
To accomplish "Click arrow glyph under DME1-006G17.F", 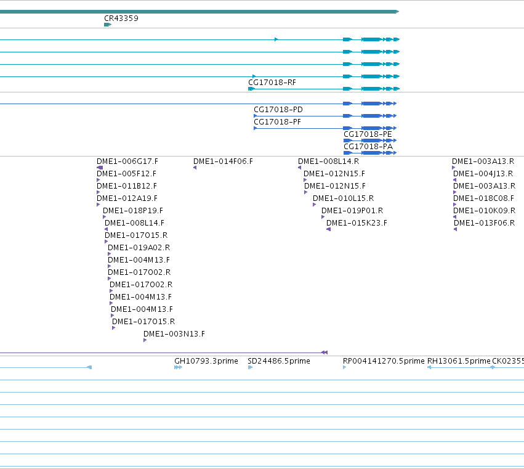I will [x=100, y=168].
